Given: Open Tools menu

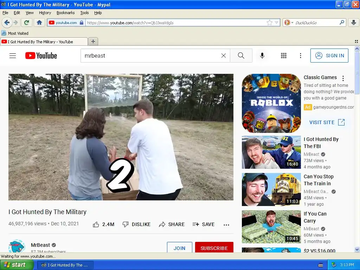Looking at the screenshot, I should click(84, 13).
